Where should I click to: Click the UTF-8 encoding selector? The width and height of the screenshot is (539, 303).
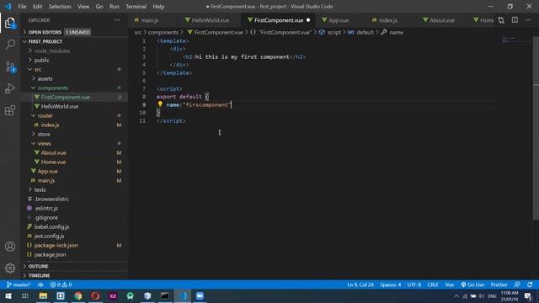[414, 284]
